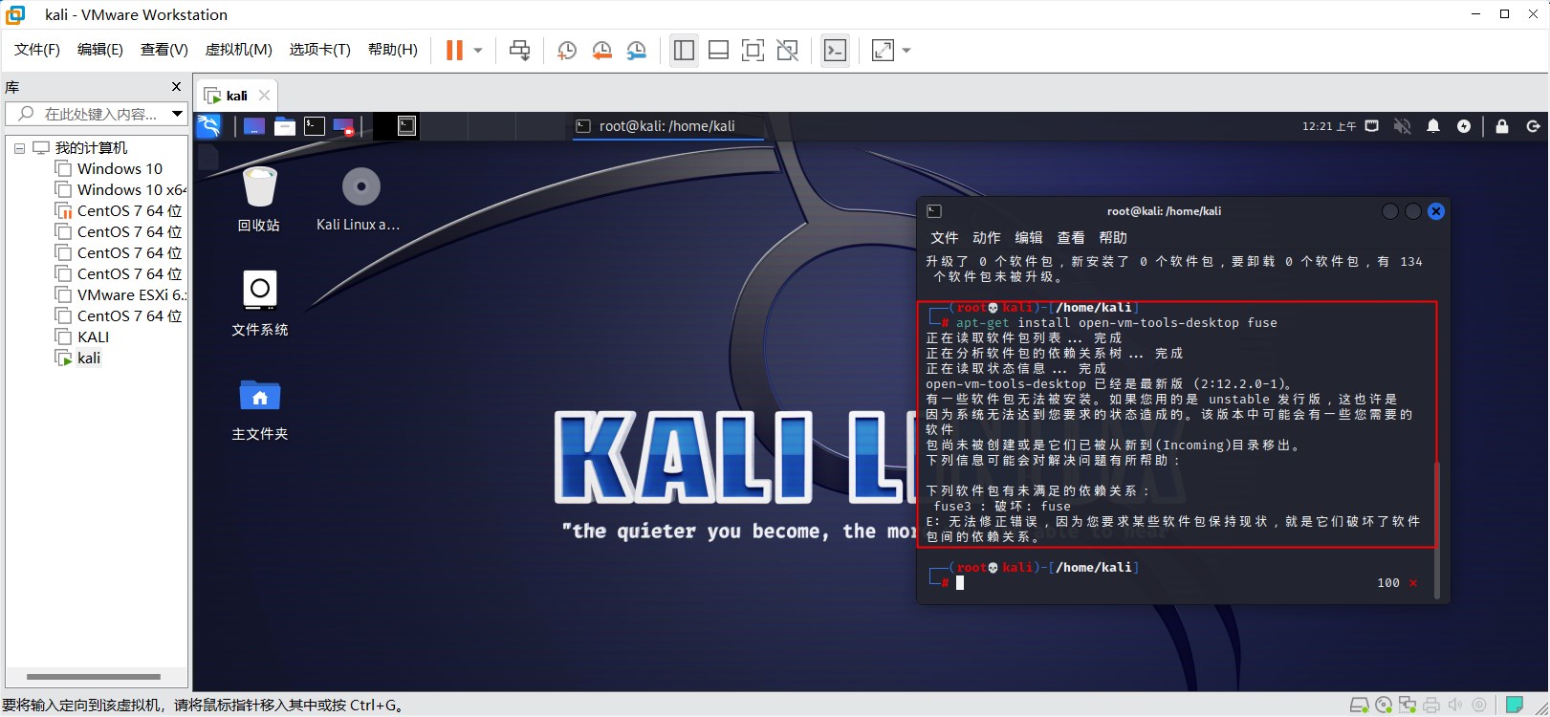Enter full screen mode from the VMware toolbar
The height and width of the screenshot is (717, 1550).
coord(753,50)
